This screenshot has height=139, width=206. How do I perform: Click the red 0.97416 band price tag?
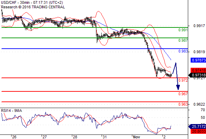click(198, 70)
